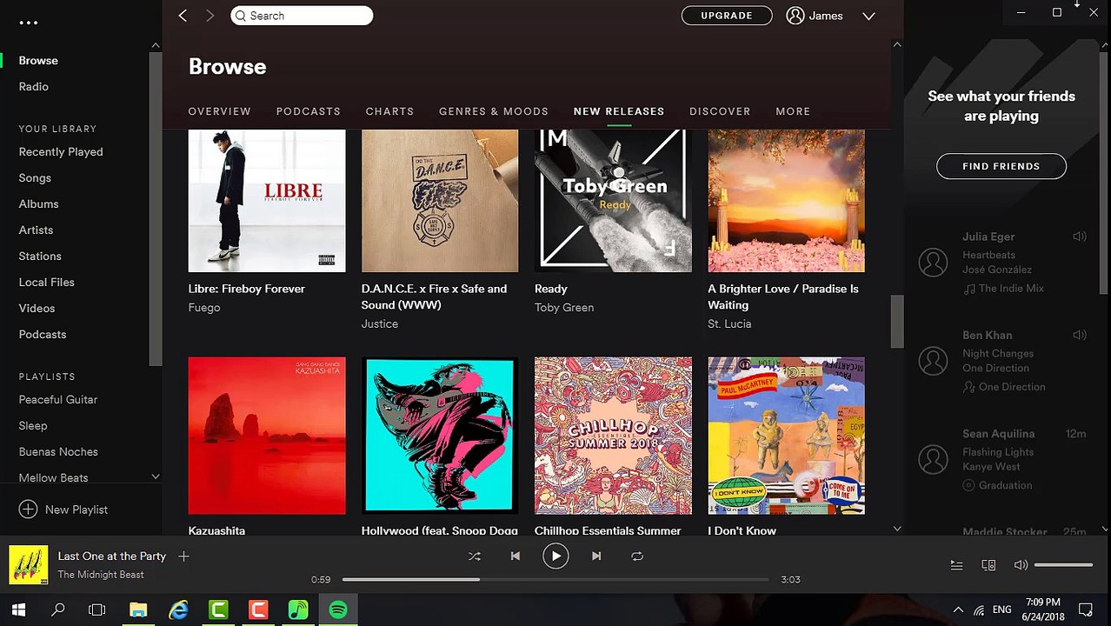This screenshot has width=1111, height=626.
Task: Open the account dropdown chevron
Action: tap(868, 16)
